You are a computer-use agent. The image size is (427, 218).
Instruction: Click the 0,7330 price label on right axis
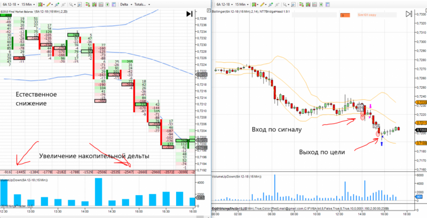[x=421, y=14]
